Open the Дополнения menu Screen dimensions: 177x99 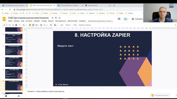[x=72, y=21]
